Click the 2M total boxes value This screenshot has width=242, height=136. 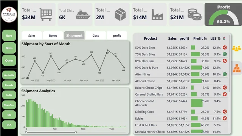click(100, 17)
